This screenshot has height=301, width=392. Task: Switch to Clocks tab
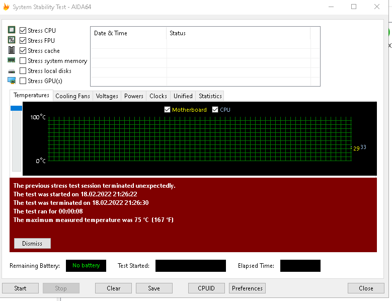pos(158,96)
